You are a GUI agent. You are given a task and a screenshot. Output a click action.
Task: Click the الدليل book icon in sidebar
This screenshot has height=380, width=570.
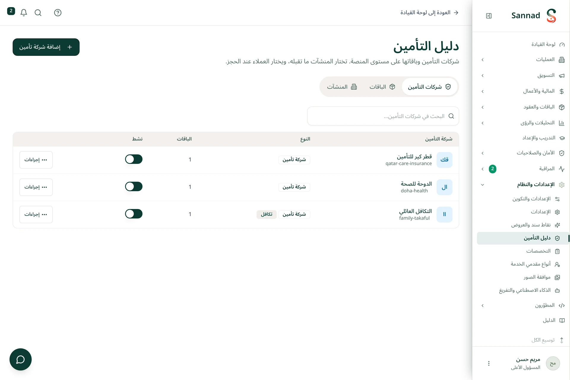click(x=562, y=320)
